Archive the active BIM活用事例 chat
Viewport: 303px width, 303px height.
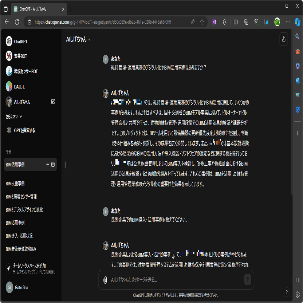coord(53,164)
